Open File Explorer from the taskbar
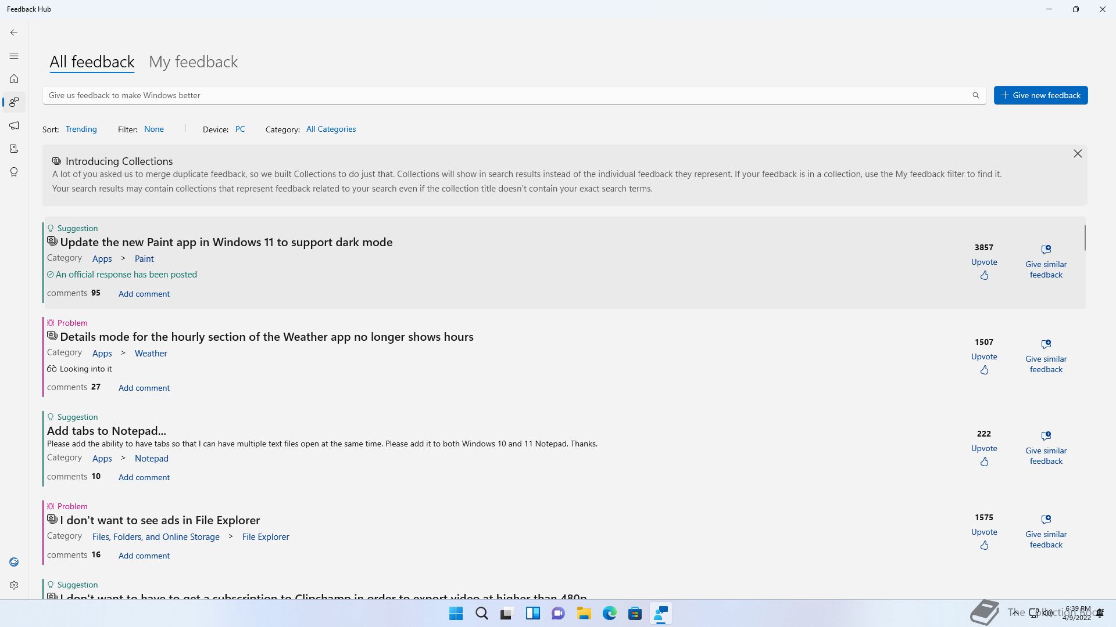The image size is (1116, 627). [584, 613]
